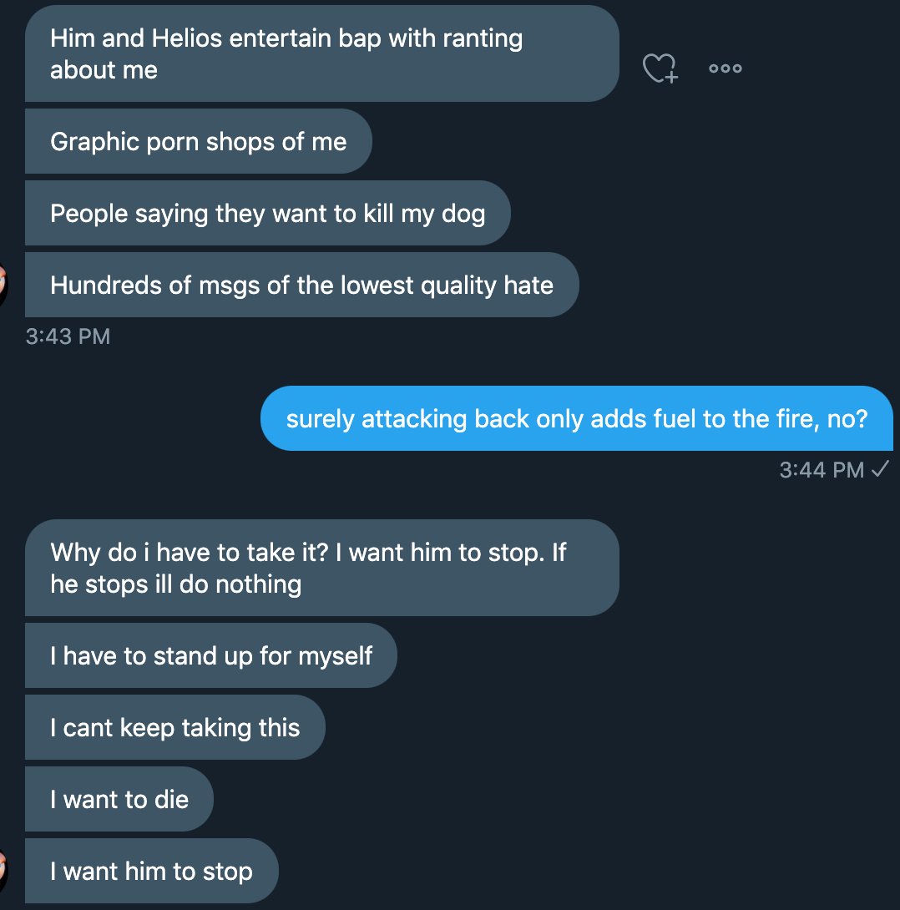
Task: Click the 3:44 PM timestamp
Action: [821, 470]
